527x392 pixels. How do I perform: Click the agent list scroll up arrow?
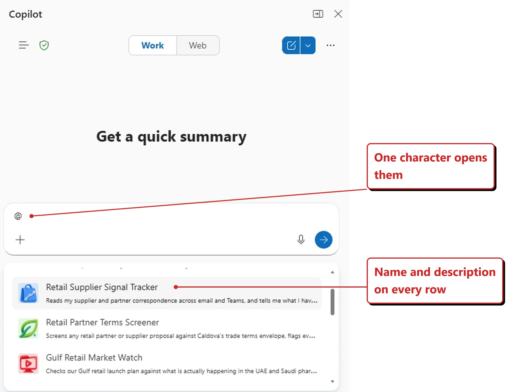click(x=332, y=272)
